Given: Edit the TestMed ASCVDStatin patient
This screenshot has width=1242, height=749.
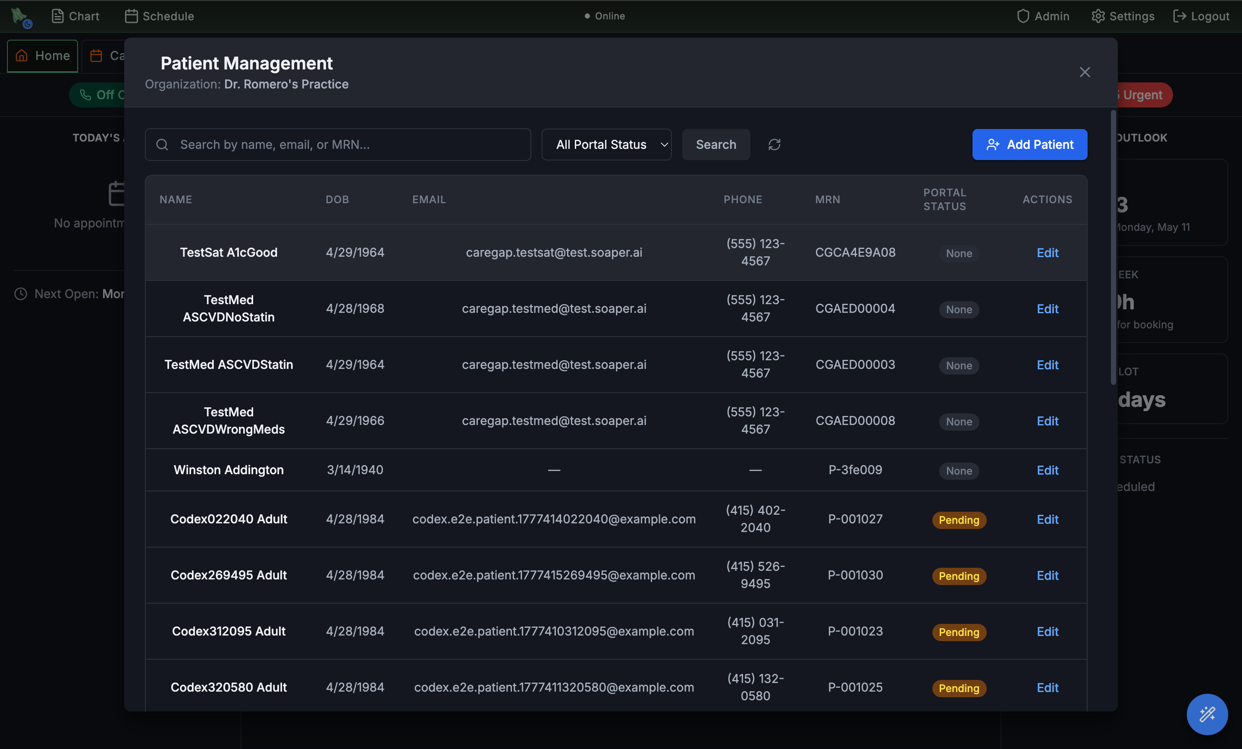Looking at the screenshot, I should (x=1048, y=365).
